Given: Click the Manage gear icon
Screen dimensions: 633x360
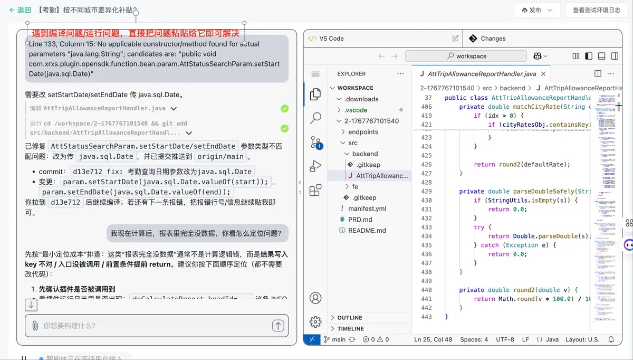Looking at the screenshot, I should point(315,321).
